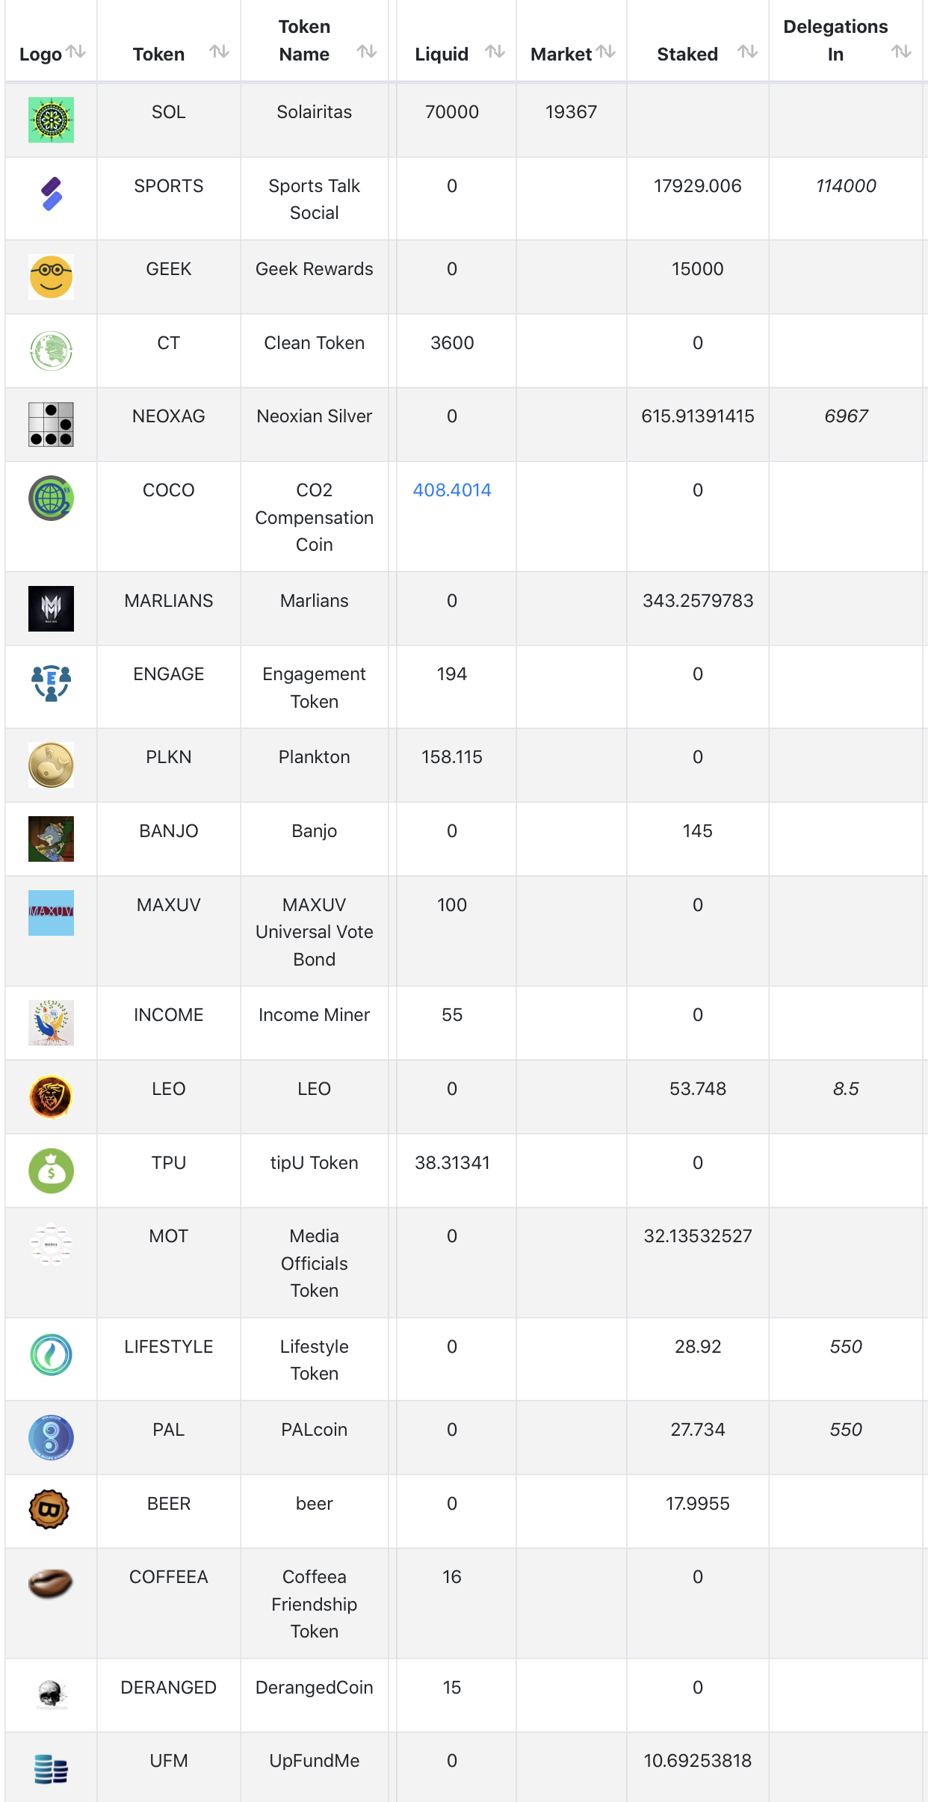The width and height of the screenshot is (928, 1802).
Task: Sort table by Logo column arrows
Action: click(x=75, y=52)
